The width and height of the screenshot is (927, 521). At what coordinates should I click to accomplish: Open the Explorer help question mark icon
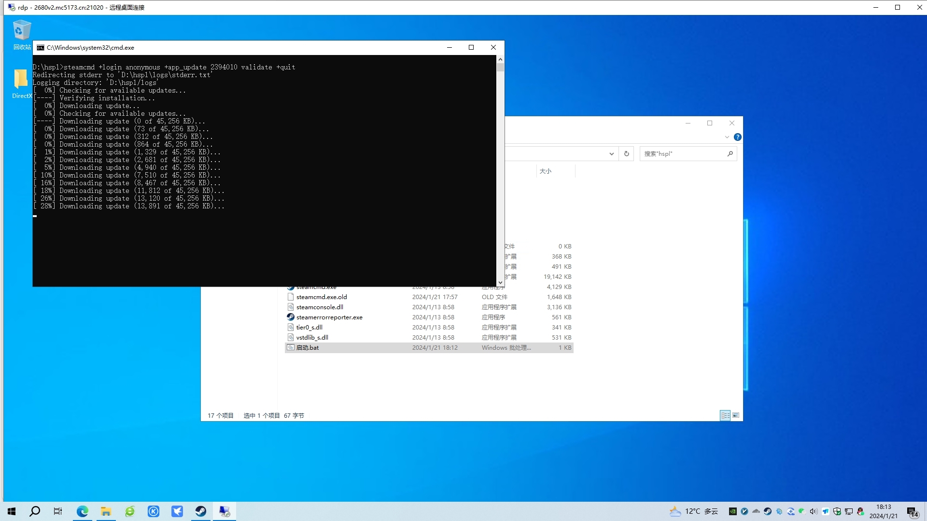coord(738,137)
